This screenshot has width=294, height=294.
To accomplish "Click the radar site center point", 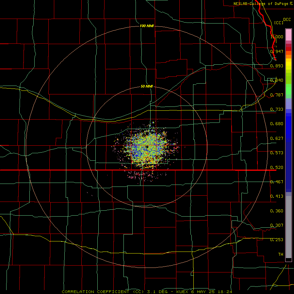I will point(147,147).
